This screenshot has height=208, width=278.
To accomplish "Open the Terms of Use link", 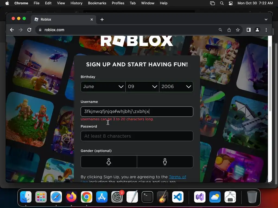I will point(178,177).
